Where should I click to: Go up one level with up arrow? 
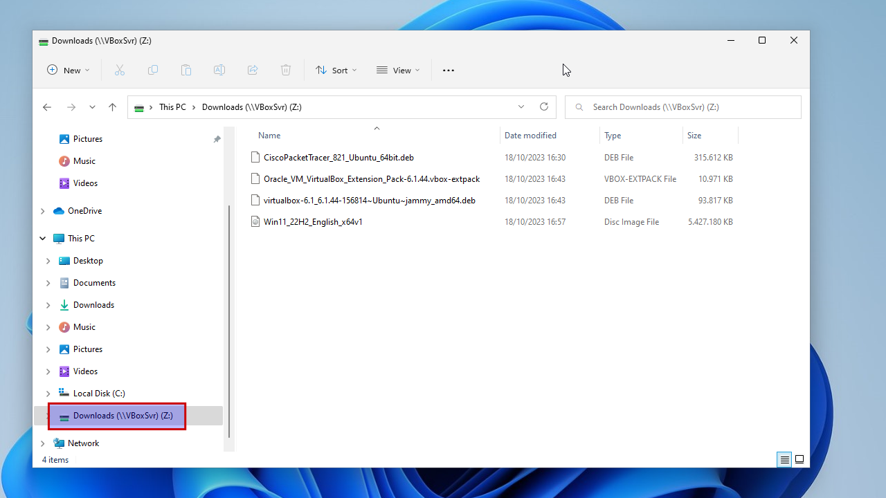tap(113, 107)
